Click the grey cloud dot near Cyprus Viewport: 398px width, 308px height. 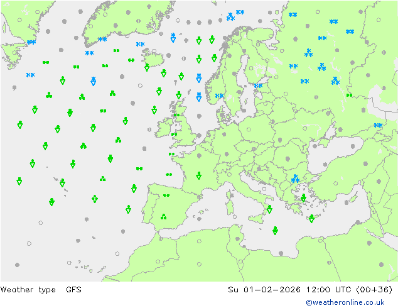click(347, 202)
